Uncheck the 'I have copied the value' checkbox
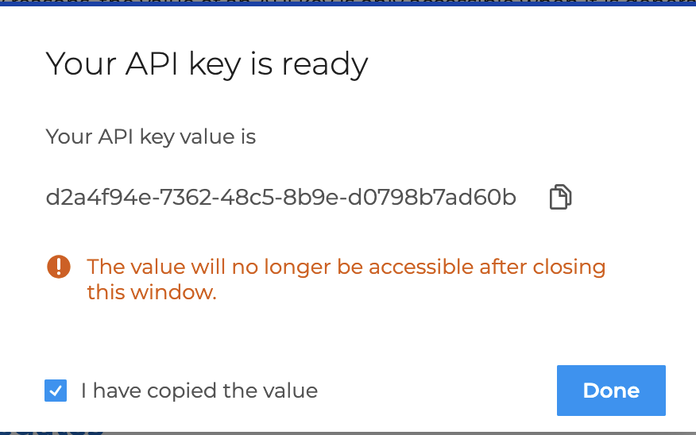 point(56,391)
